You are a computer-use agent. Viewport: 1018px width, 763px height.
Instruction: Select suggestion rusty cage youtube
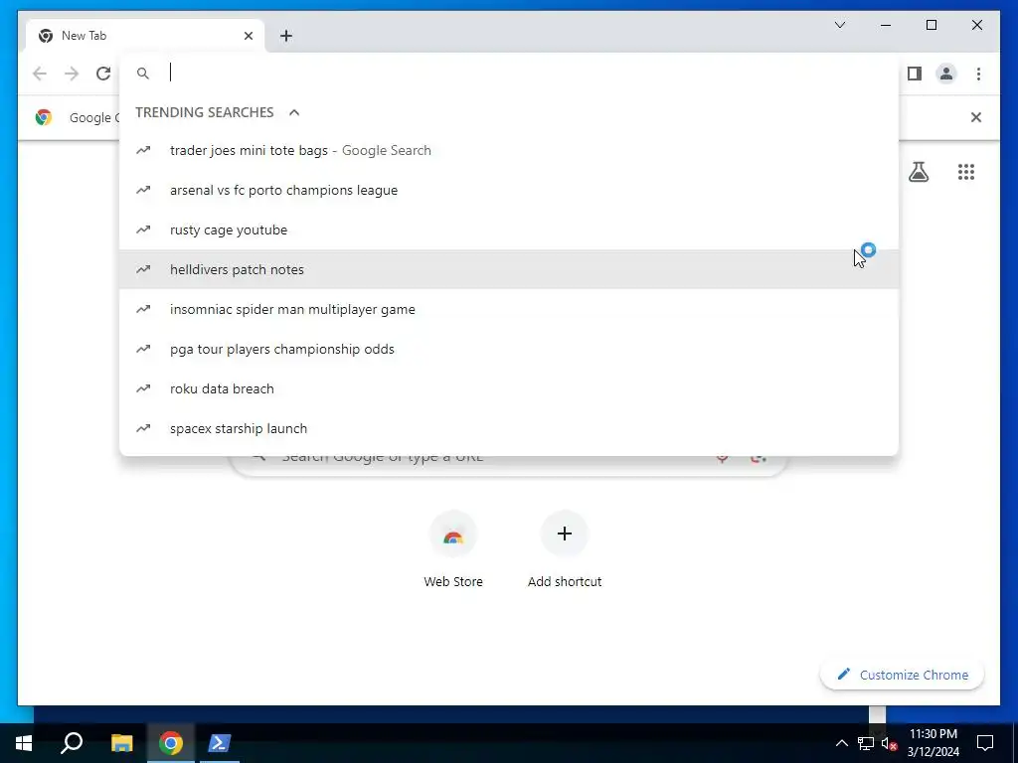click(509, 229)
